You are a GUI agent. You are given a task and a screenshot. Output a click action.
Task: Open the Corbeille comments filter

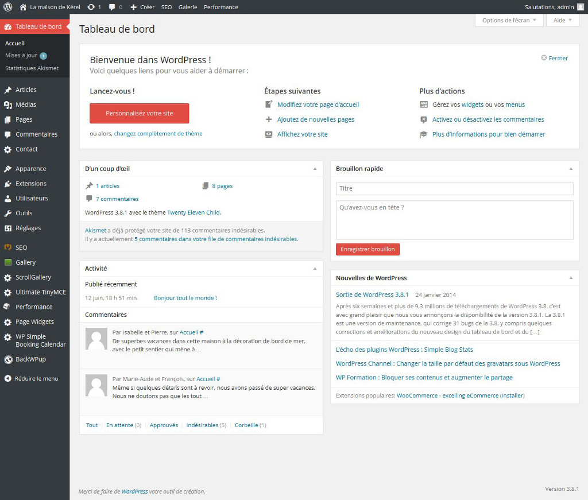click(246, 425)
